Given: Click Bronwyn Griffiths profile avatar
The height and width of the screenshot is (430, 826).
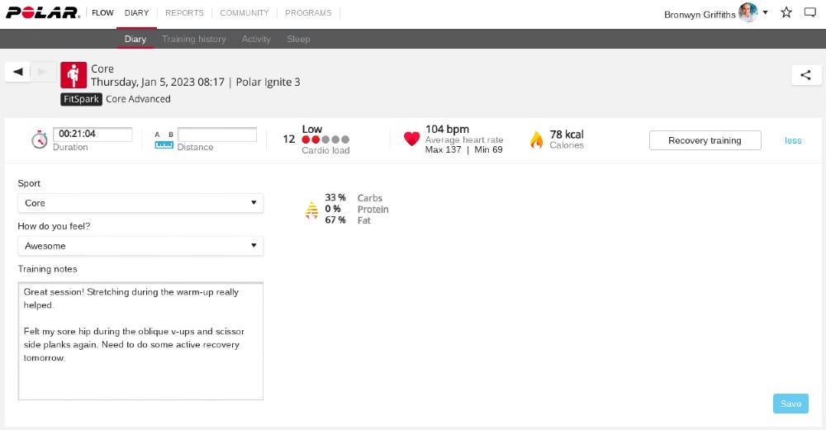Looking at the screenshot, I should (748, 12).
